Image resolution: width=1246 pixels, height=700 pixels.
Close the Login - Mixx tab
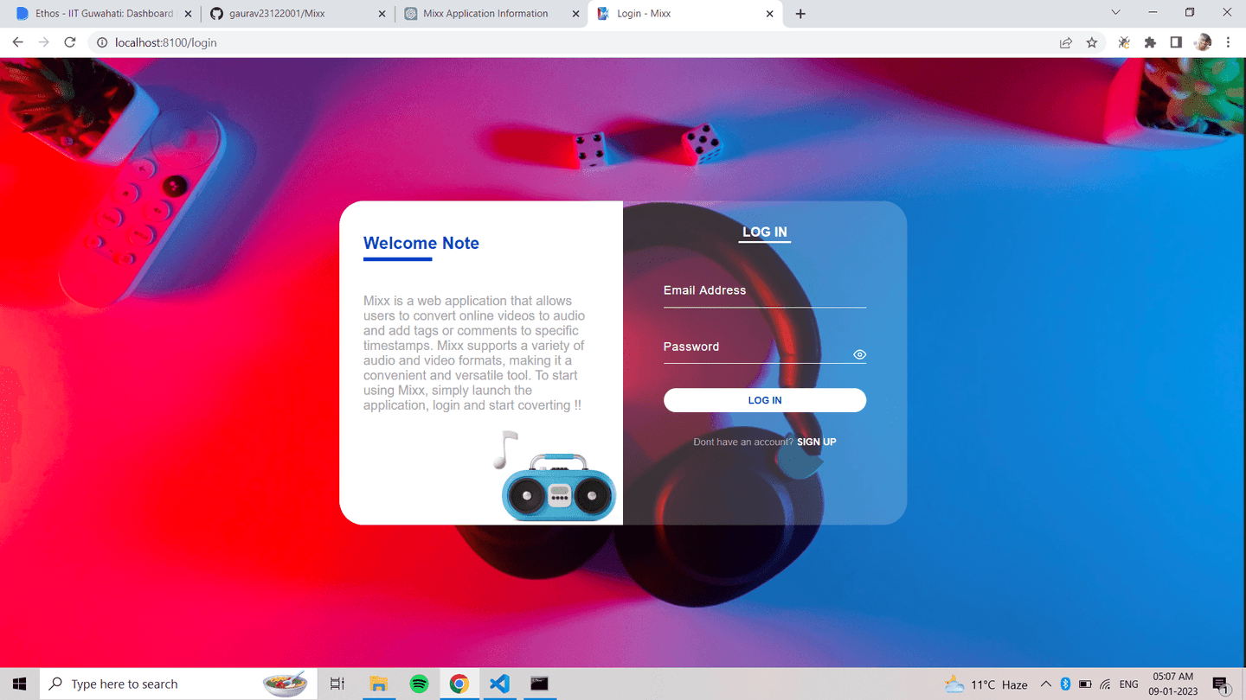pyautogui.click(x=770, y=14)
